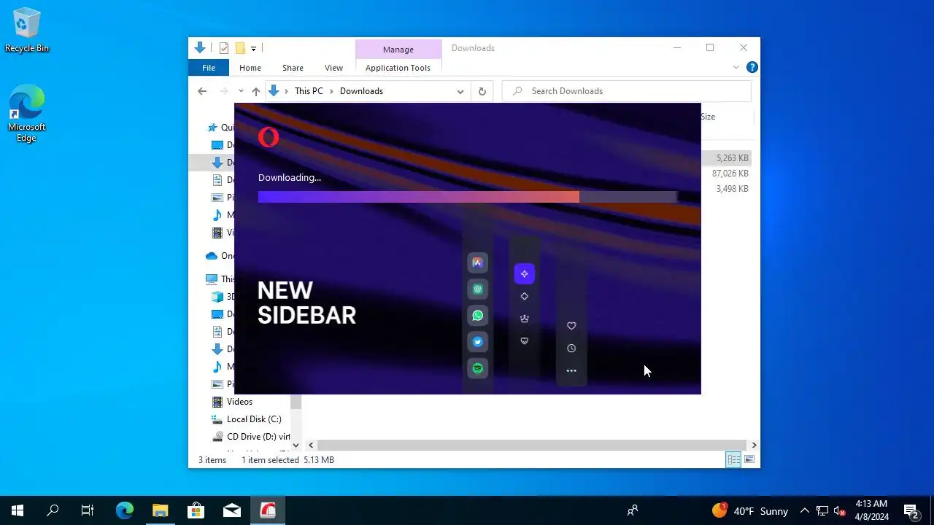934x525 pixels.
Task: Click the '3 items' status text
Action: [212, 460]
